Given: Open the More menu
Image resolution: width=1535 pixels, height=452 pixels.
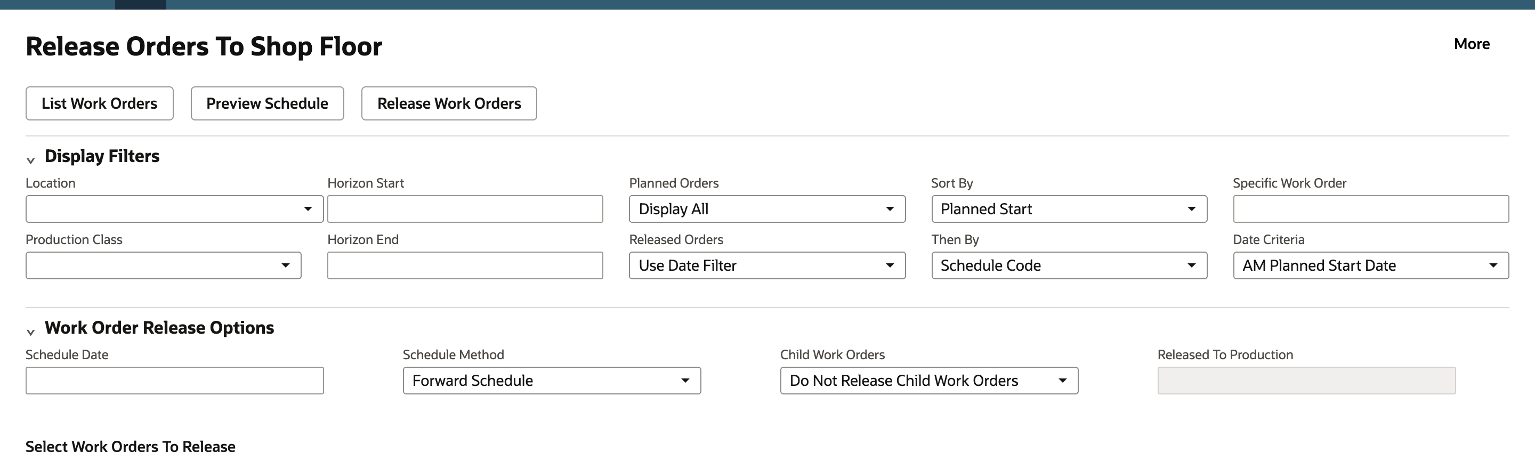Looking at the screenshot, I should point(1471,44).
